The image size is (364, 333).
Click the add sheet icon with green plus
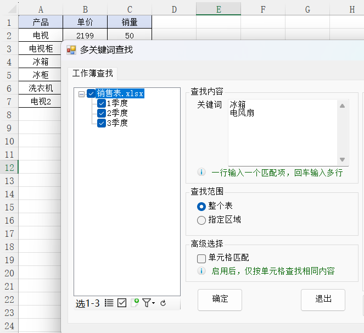tap(135, 303)
